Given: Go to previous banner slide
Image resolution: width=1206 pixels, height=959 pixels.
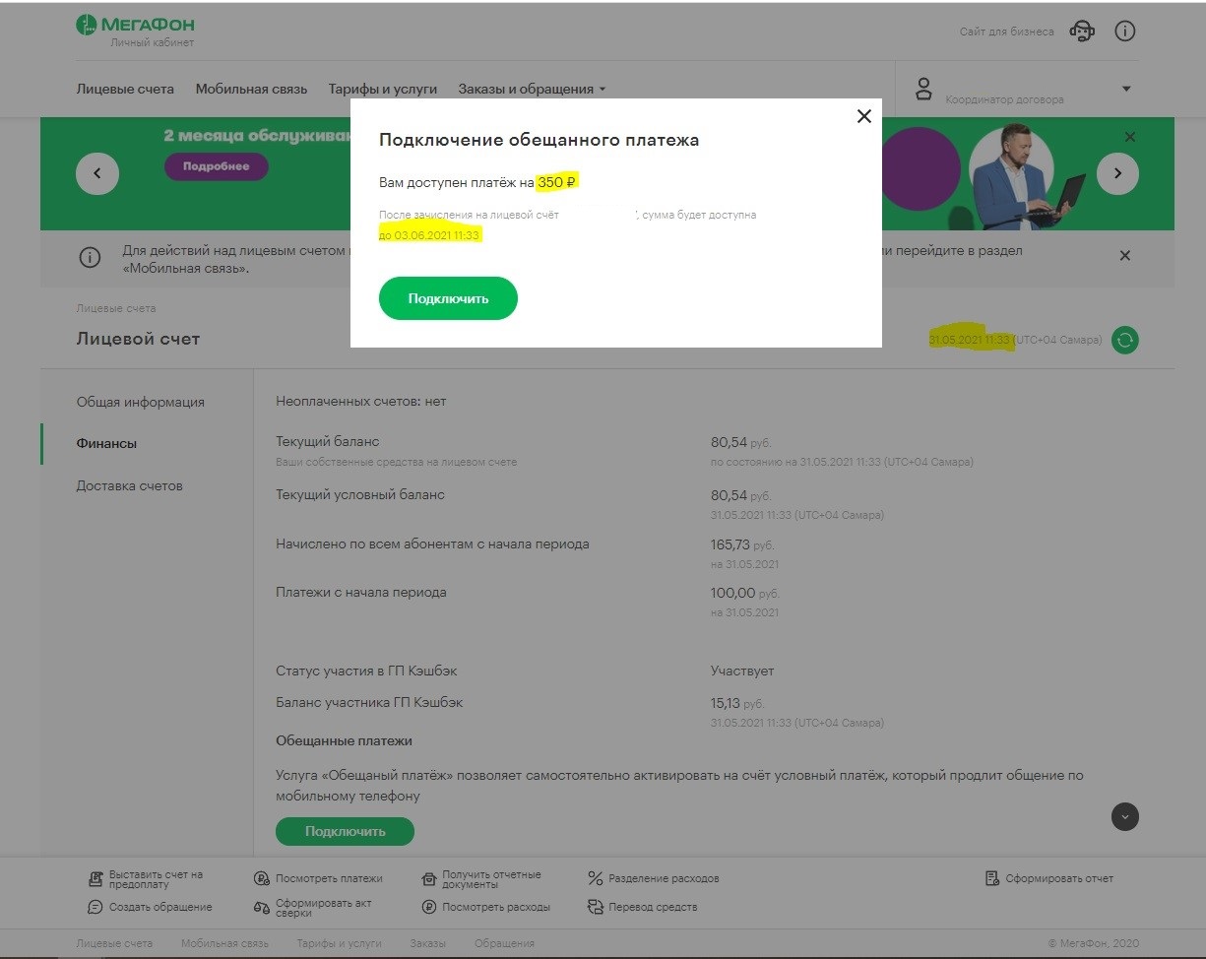Looking at the screenshot, I should click(97, 173).
